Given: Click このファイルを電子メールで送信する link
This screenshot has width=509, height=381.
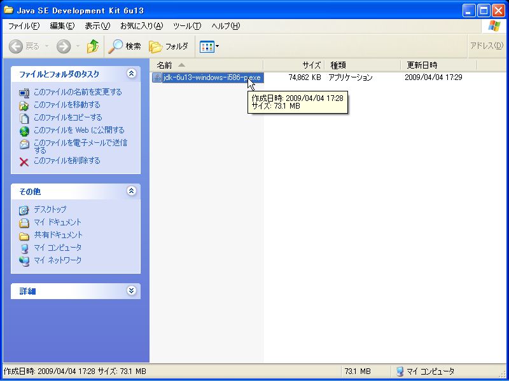Looking at the screenshot, I should coord(81,146).
